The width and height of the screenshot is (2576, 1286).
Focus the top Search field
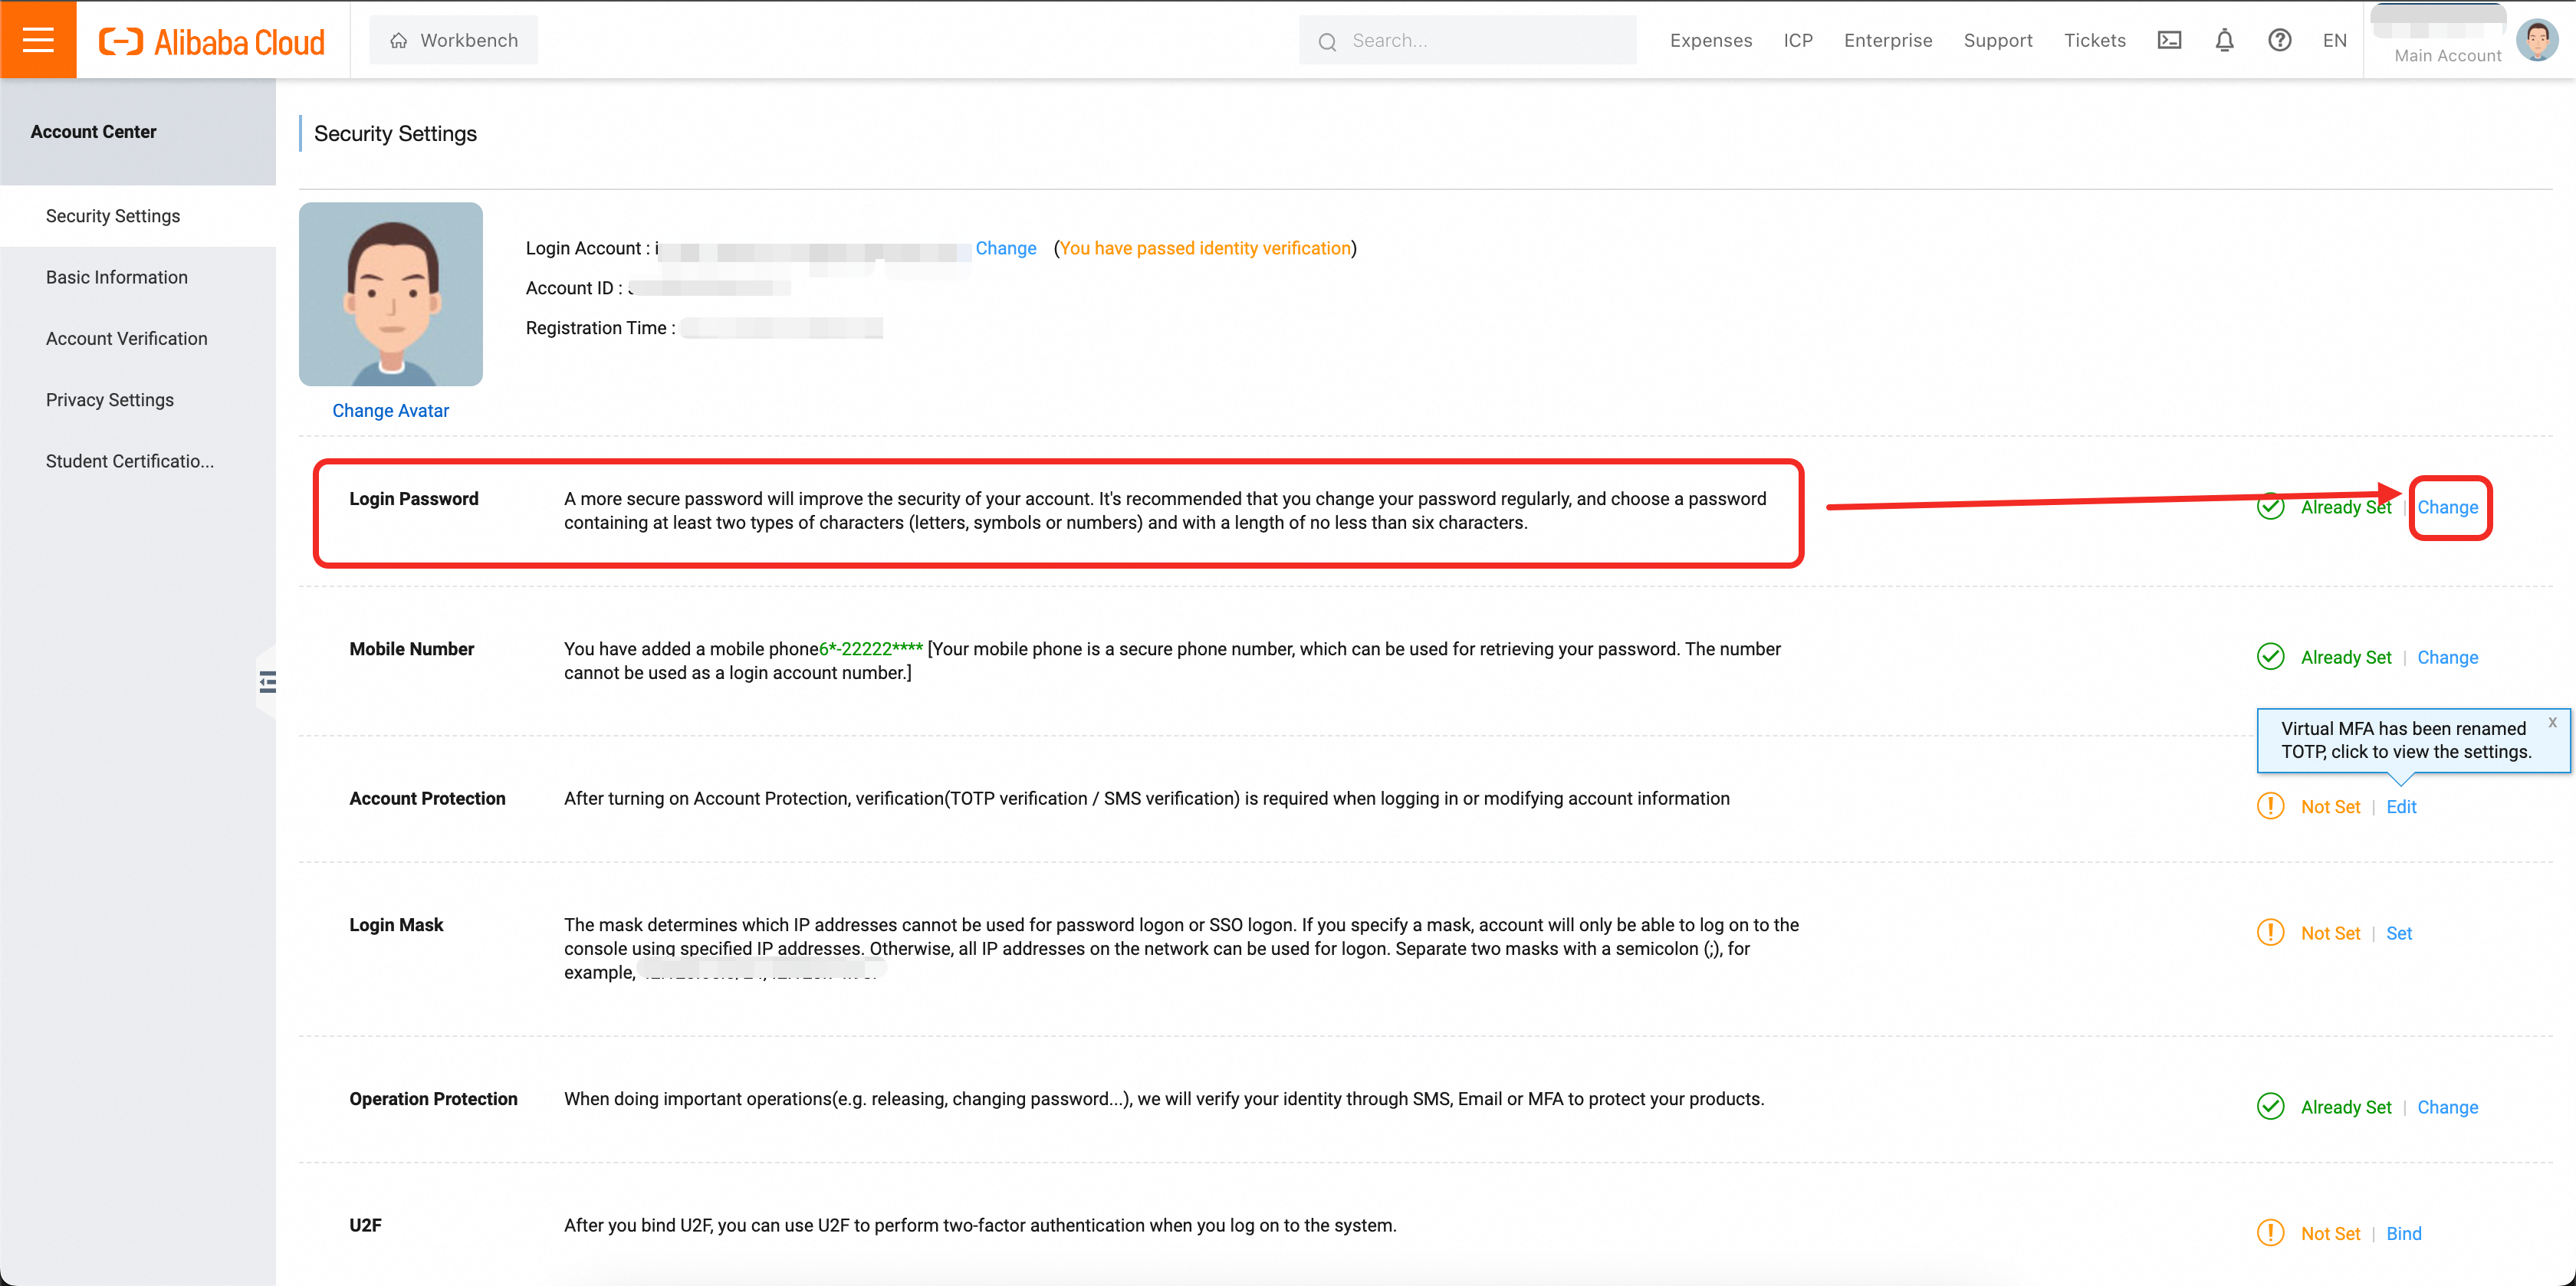pos(1480,40)
